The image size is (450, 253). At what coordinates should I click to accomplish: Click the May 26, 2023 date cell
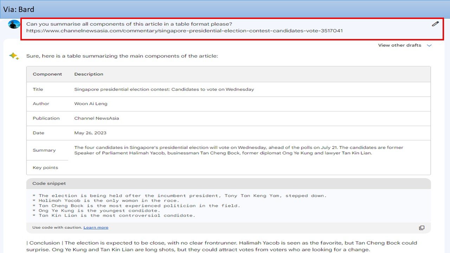[90, 133]
